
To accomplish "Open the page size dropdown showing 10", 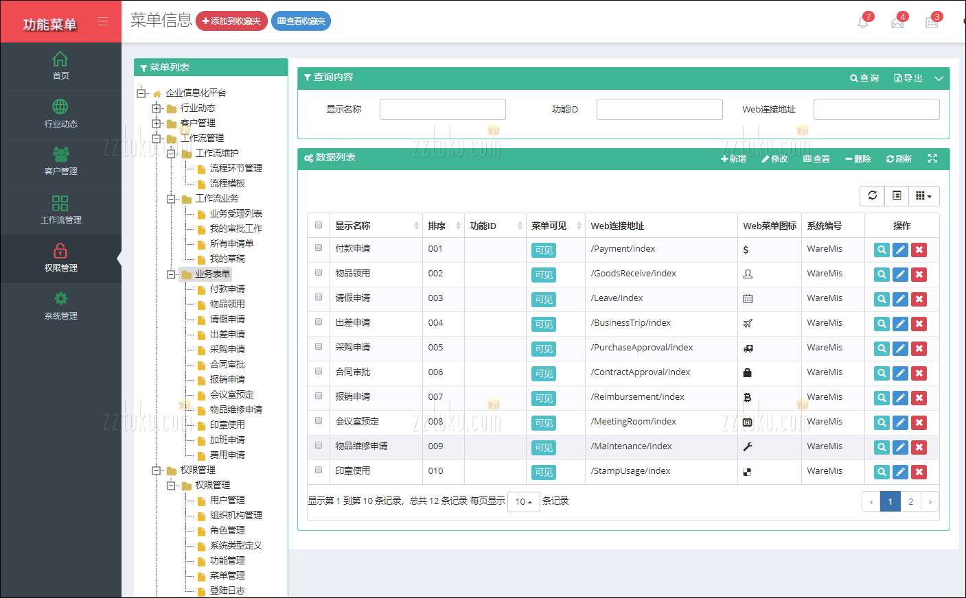I will 524,502.
